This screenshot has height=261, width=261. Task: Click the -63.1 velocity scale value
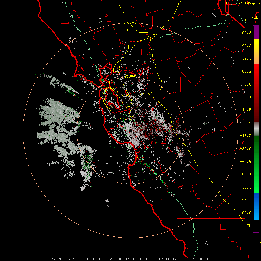(246, 174)
